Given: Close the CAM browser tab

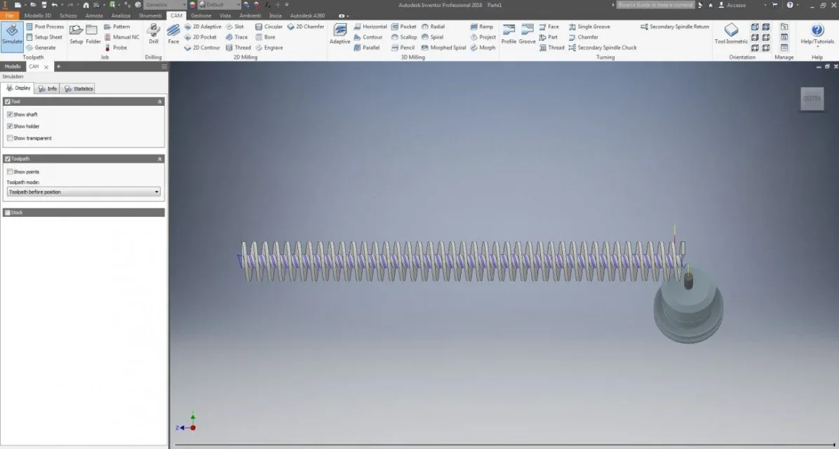Looking at the screenshot, I should [46, 67].
